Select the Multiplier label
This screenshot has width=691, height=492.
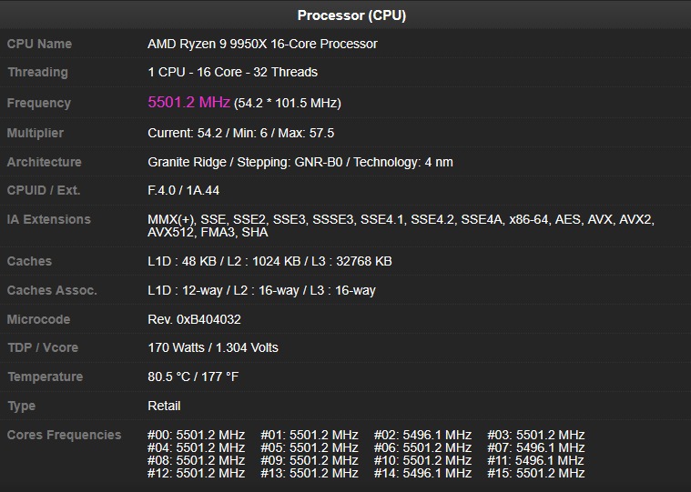click(36, 133)
